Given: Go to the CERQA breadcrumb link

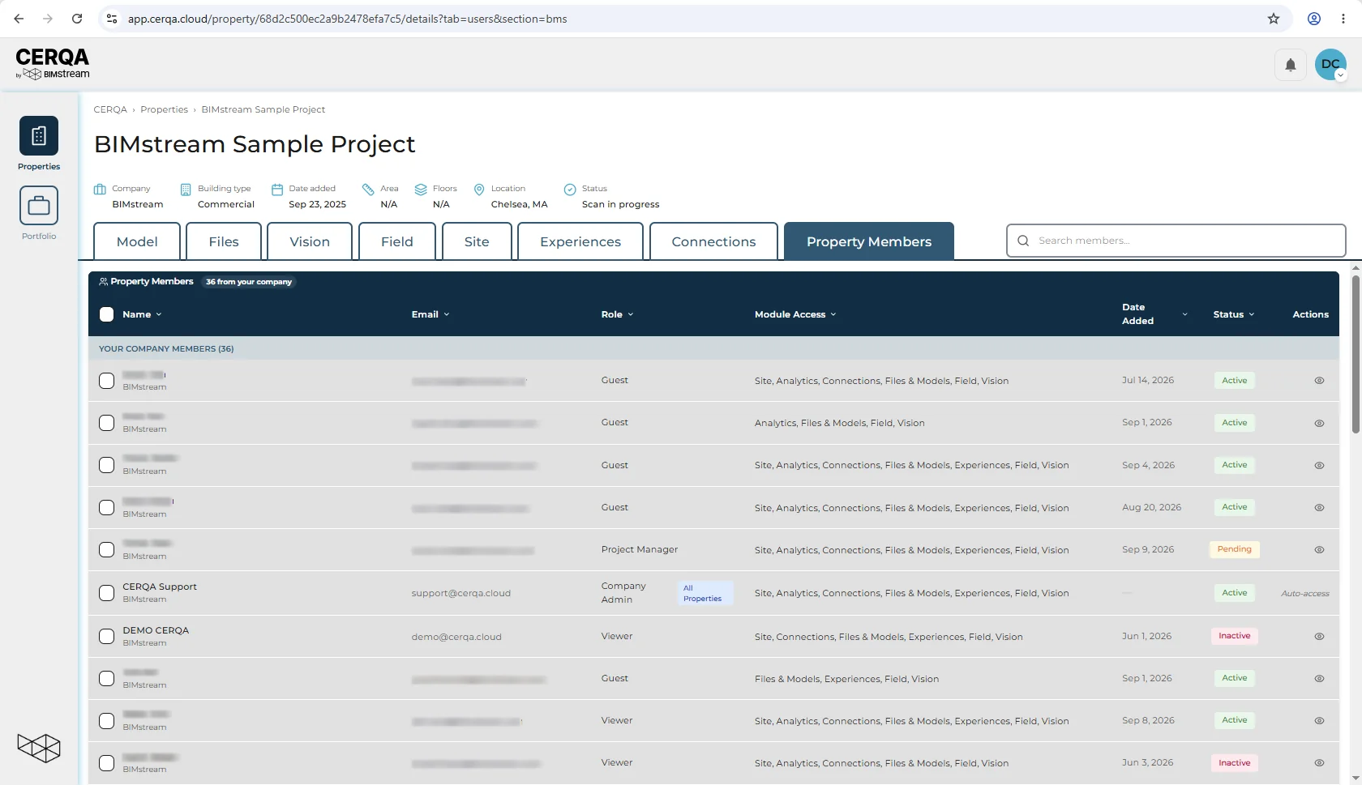Looking at the screenshot, I should coord(110,109).
